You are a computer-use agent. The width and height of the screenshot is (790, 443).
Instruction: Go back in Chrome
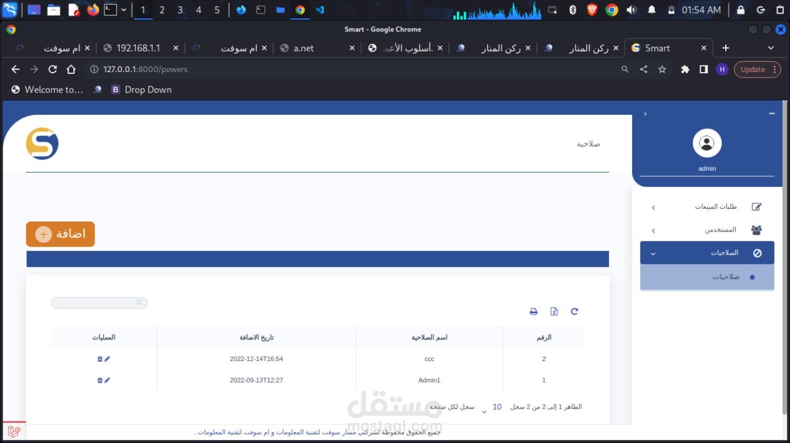click(x=15, y=70)
